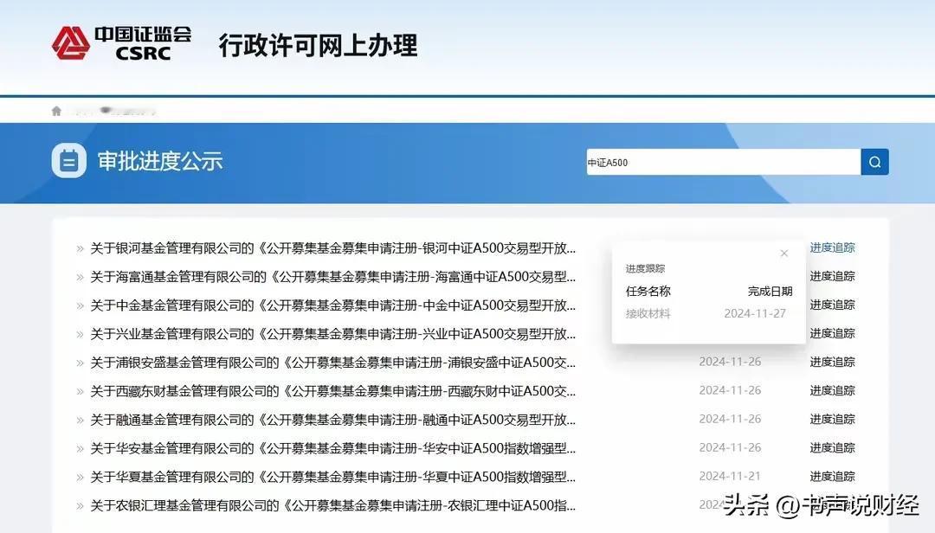935x533 pixels.
Task: Click 进度追踪 for 融通基金 row
Action: point(833,419)
